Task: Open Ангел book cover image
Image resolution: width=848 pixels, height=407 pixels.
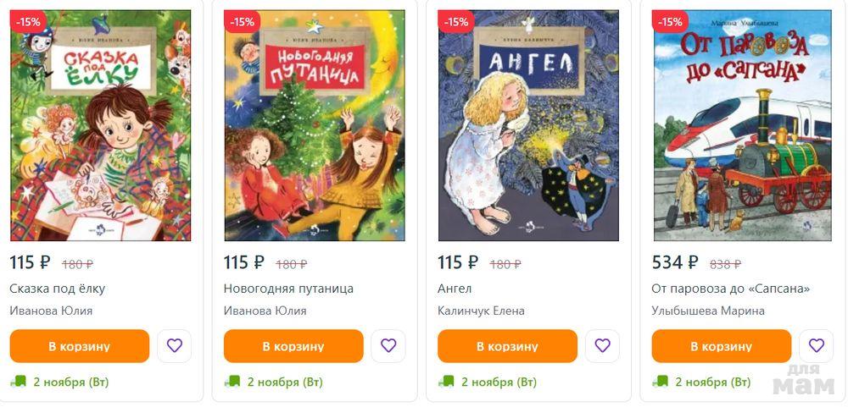Action: [528, 126]
